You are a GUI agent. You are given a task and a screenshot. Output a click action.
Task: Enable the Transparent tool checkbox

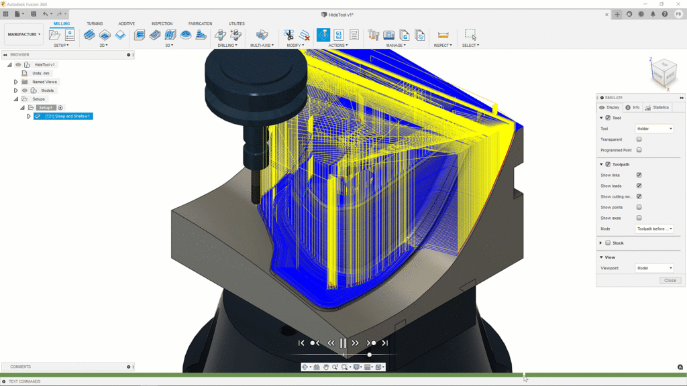click(639, 139)
